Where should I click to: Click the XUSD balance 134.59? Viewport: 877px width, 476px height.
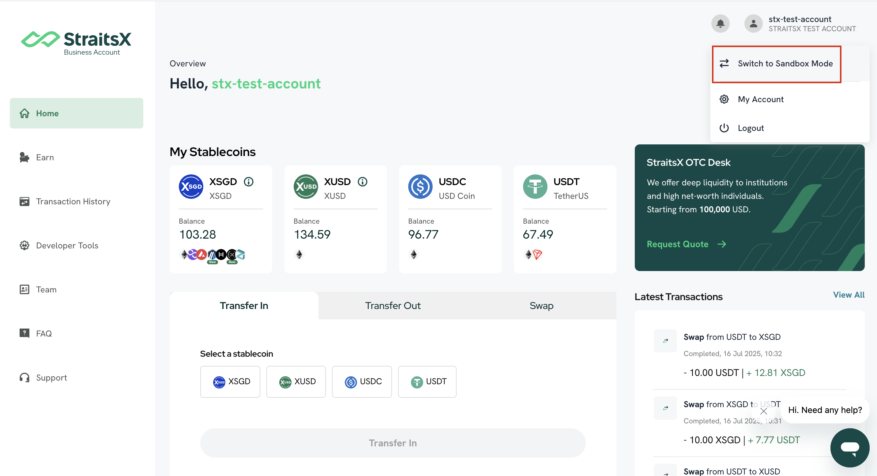[x=312, y=234]
